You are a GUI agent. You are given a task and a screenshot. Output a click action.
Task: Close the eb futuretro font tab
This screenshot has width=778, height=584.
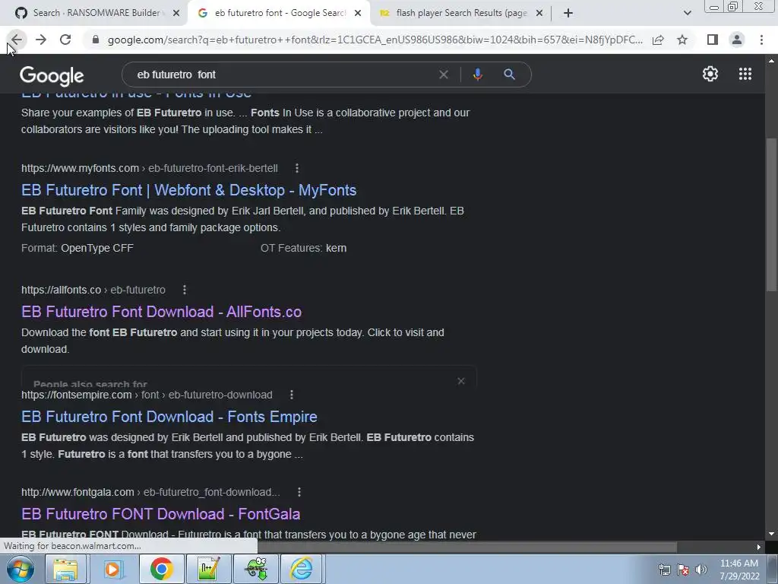[358, 13]
